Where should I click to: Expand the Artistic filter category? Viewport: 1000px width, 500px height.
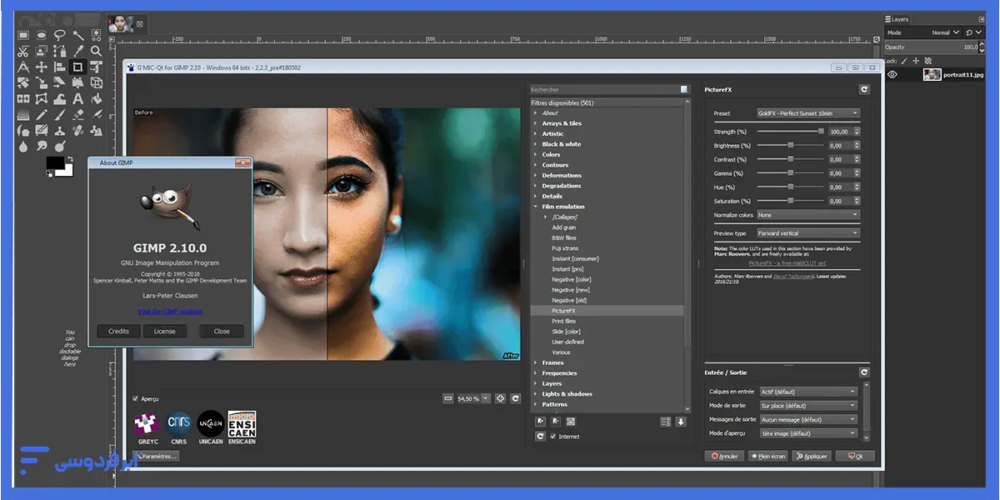pos(535,133)
